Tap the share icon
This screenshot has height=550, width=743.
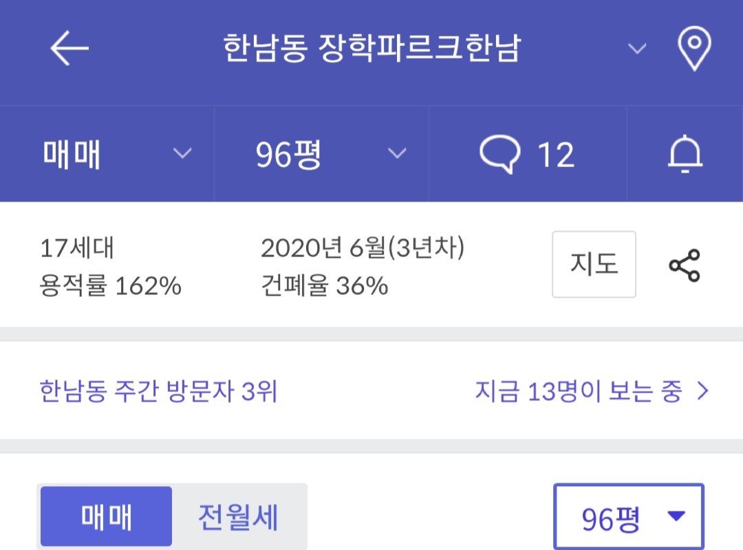[684, 265]
